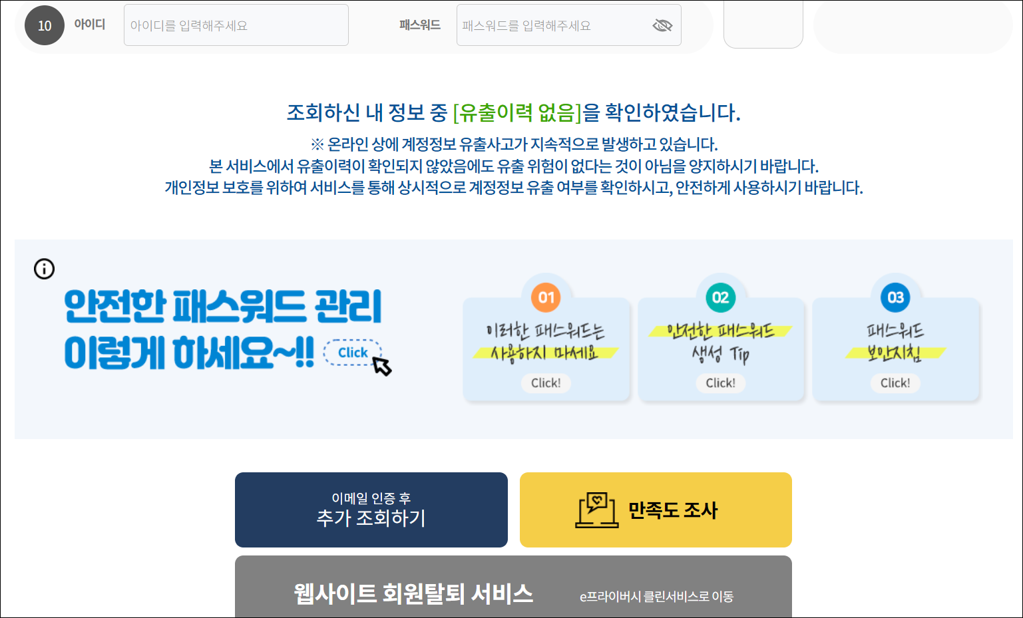Click the step 10 circle badge
Viewport: 1023px width, 618px height.
tap(45, 25)
